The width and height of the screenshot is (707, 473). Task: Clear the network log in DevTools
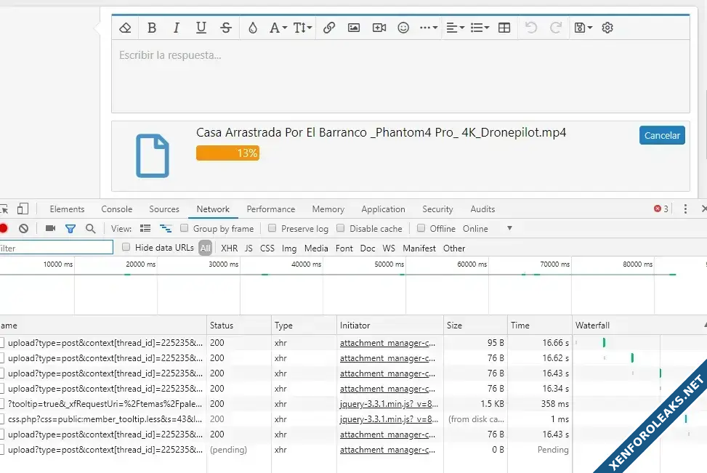click(x=23, y=228)
